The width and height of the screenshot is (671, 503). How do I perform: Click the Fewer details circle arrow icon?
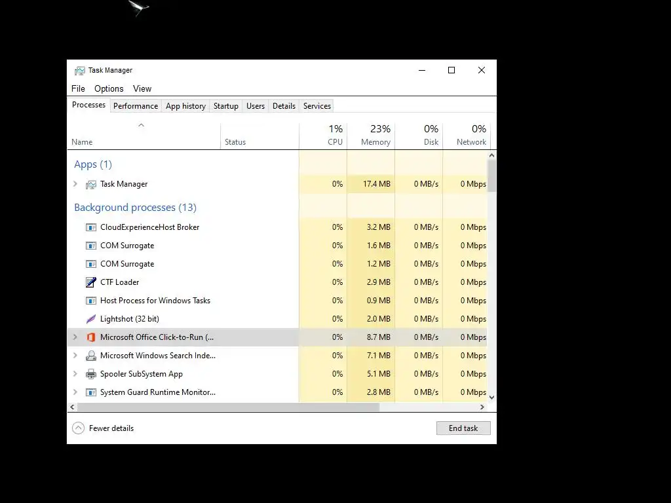[x=79, y=428]
